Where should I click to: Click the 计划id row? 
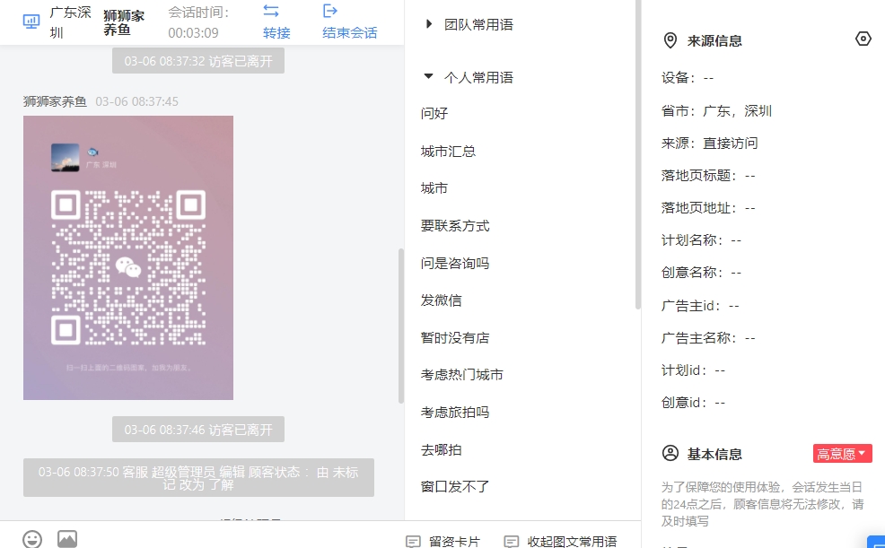pyautogui.click(x=694, y=370)
